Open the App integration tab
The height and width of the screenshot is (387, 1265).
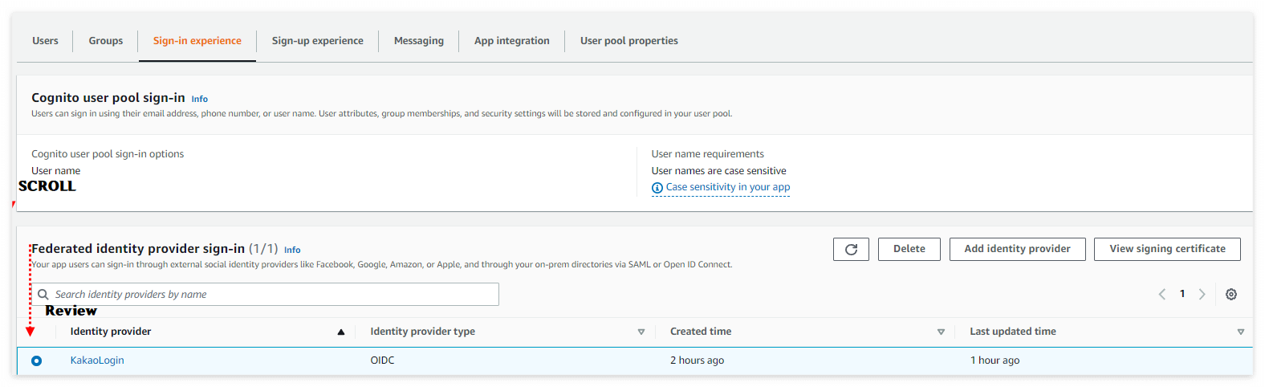[x=511, y=41]
